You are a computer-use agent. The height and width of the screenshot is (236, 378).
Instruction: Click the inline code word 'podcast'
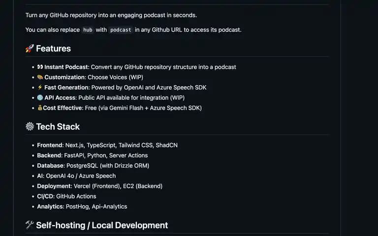point(121,30)
